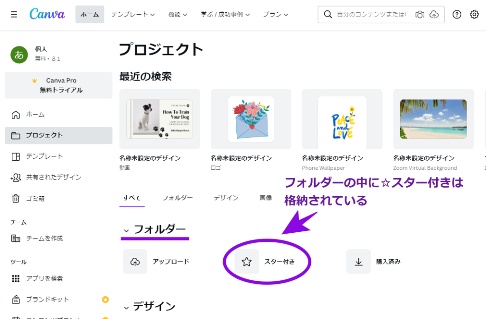486x319 pixels.
Task: Click the search magnifier icon
Action: pyautogui.click(x=327, y=14)
